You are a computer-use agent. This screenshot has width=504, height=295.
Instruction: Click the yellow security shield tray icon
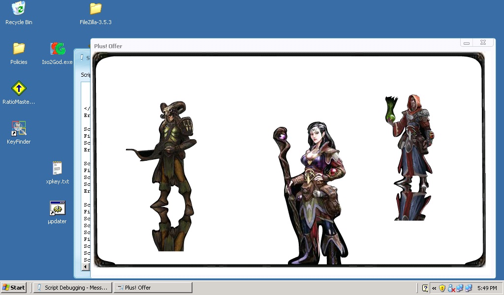[x=442, y=288]
